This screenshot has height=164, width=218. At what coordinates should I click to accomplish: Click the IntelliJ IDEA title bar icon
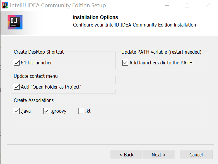pos(5,6)
